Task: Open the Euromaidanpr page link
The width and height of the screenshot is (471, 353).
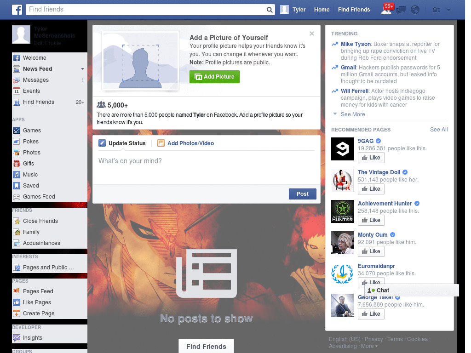Action: [x=376, y=266]
